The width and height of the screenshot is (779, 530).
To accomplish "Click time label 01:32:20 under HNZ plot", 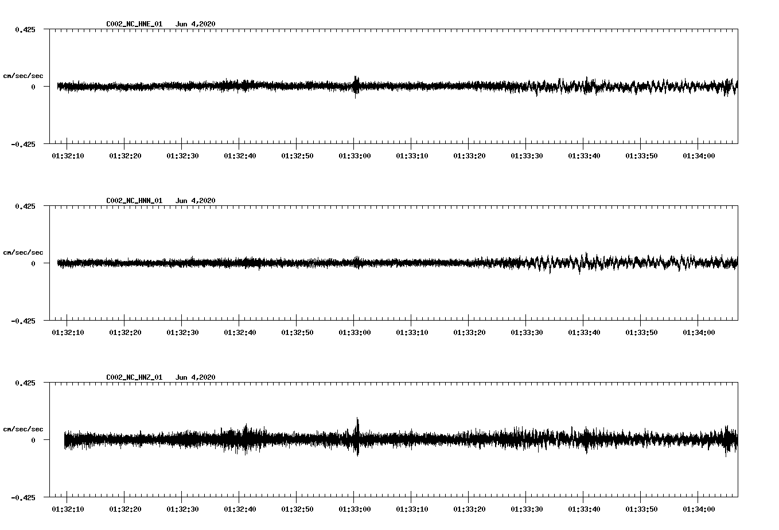I will [125, 509].
